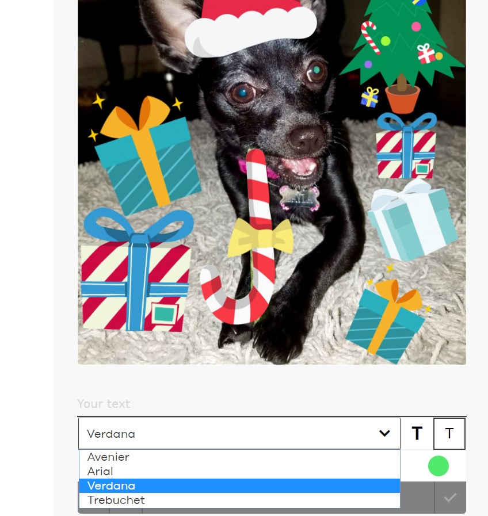Collapse the font list via chevron arrow
The image size is (488, 516).
(384, 433)
